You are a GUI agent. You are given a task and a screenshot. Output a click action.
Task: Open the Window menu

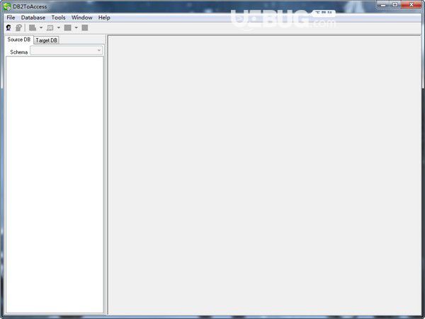(82, 18)
